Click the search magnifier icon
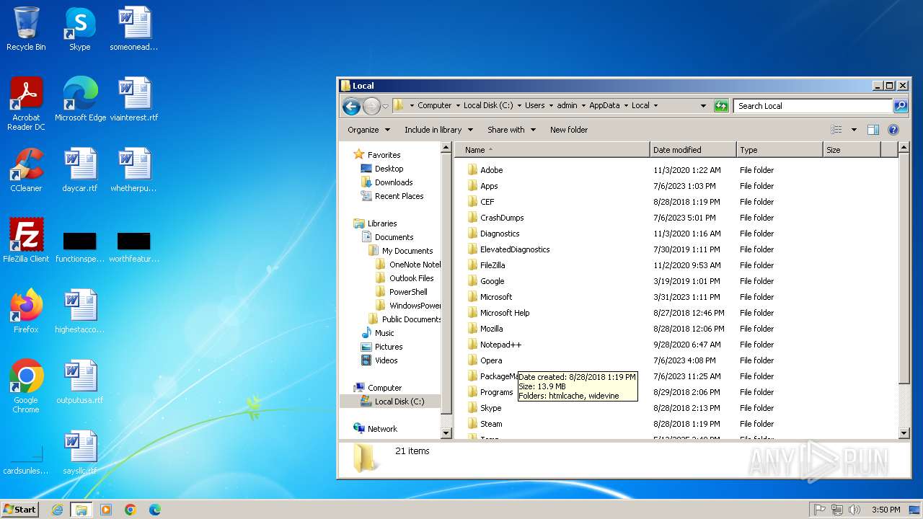 coord(900,106)
